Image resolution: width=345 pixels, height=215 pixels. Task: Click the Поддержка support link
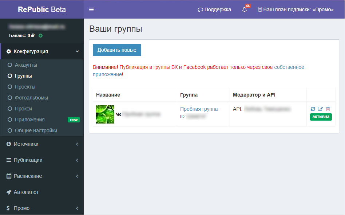coord(214,10)
